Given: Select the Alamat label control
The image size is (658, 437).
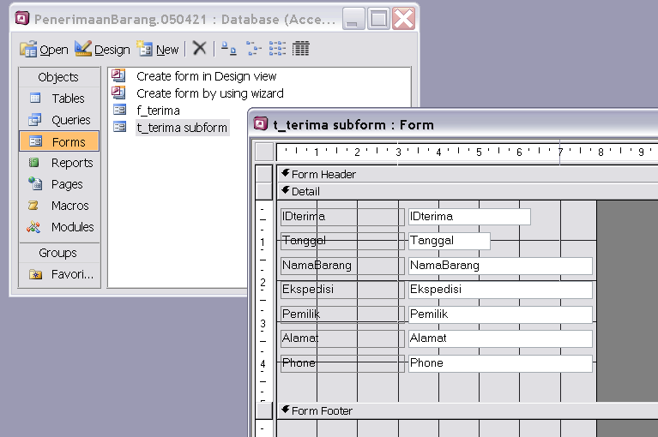Looking at the screenshot, I should [x=342, y=338].
